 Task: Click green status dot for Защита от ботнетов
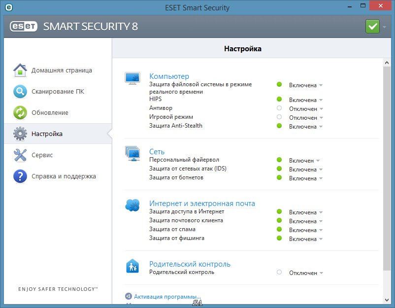[279, 177]
